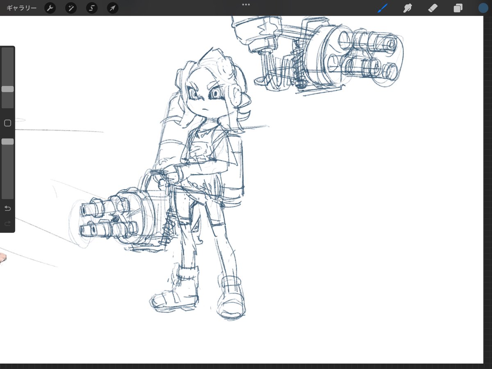This screenshot has width=492, height=369.
Task: Select the Smudge tool
Action: [408, 8]
